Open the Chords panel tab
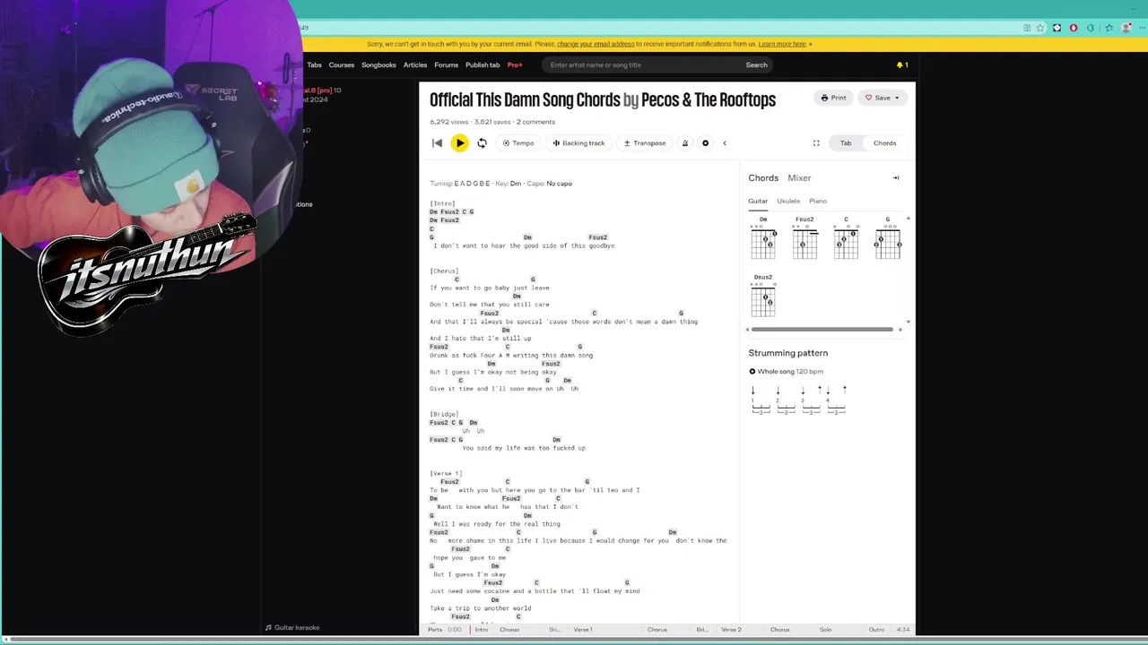This screenshot has width=1148, height=645. (x=763, y=178)
